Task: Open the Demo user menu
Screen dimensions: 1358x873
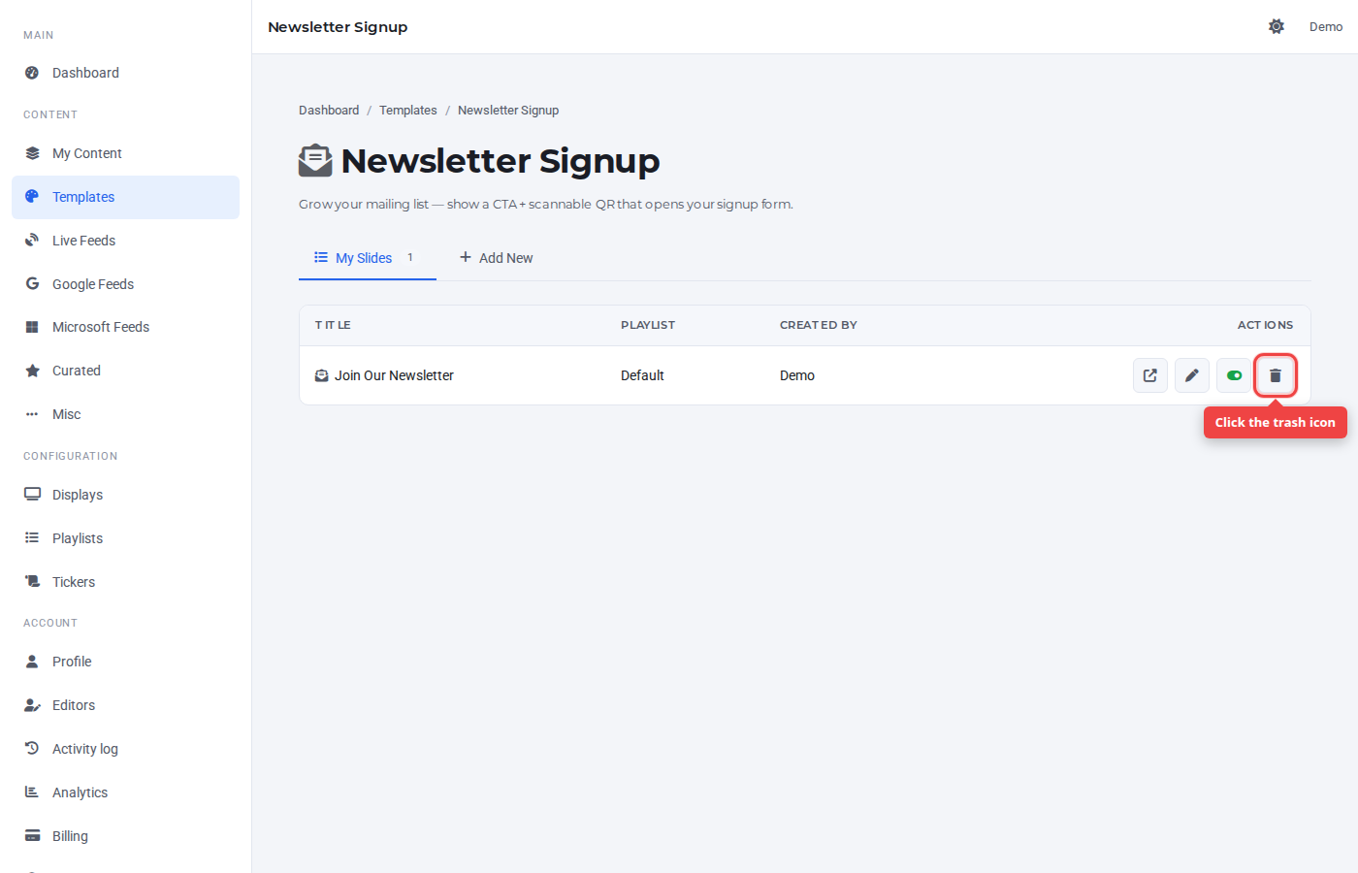Action: point(1326,26)
